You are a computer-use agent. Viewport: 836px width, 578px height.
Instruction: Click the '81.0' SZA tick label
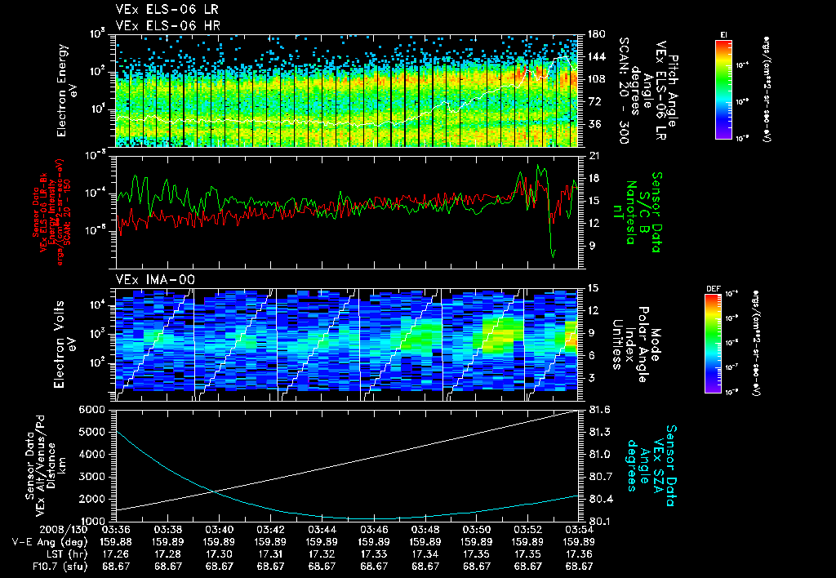pyautogui.click(x=600, y=454)
